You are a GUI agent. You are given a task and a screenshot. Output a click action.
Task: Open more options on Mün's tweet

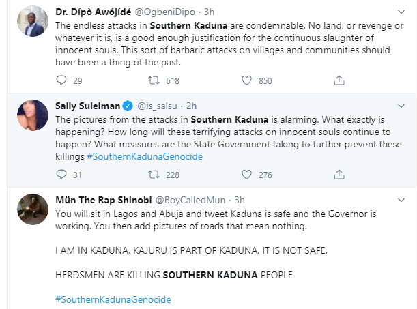401,200
